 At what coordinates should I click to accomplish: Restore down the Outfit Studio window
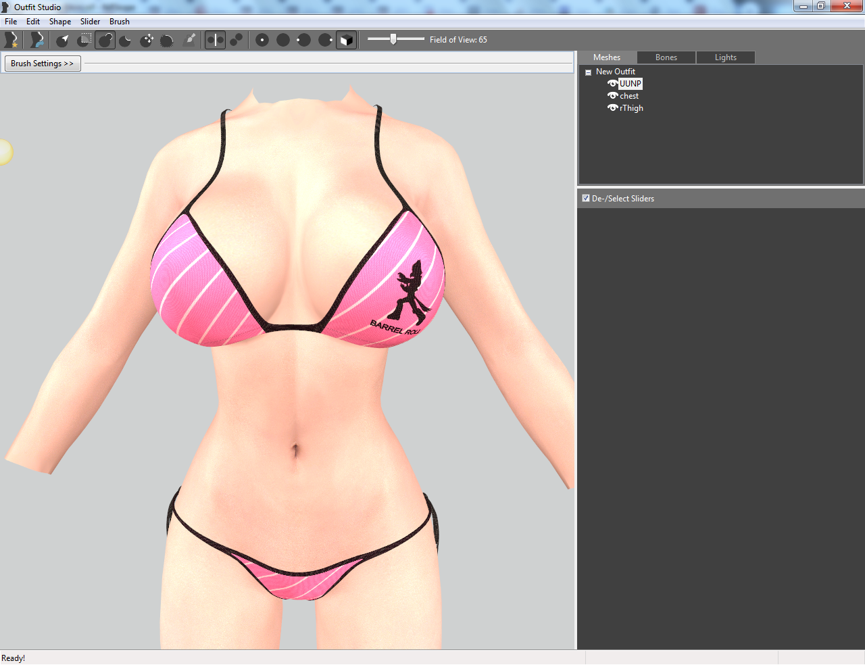pyautogui.click(x=821, y=6)
